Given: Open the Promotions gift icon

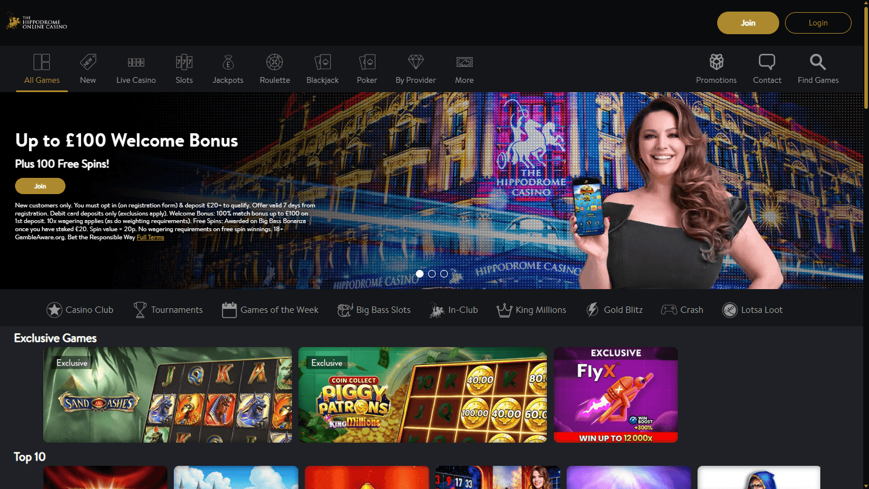Looking at the screenshot, I should click(x=717, y=62).
